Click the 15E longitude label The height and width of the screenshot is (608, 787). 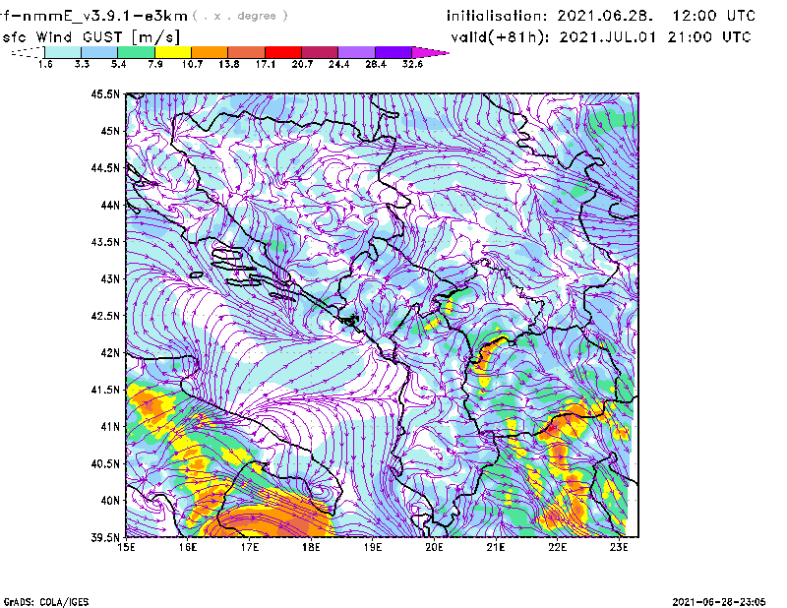[126, 547]
